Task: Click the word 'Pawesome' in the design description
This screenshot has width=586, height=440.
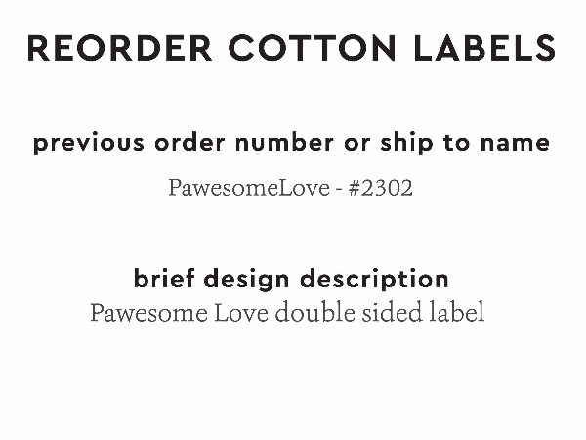Action: (147, 314)
